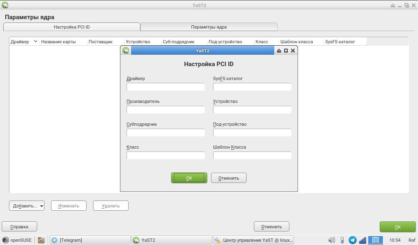This screenshot has height=245, width=418.
Task: Click the YaST2 dialog title bar icon
Action: (126, 50)
